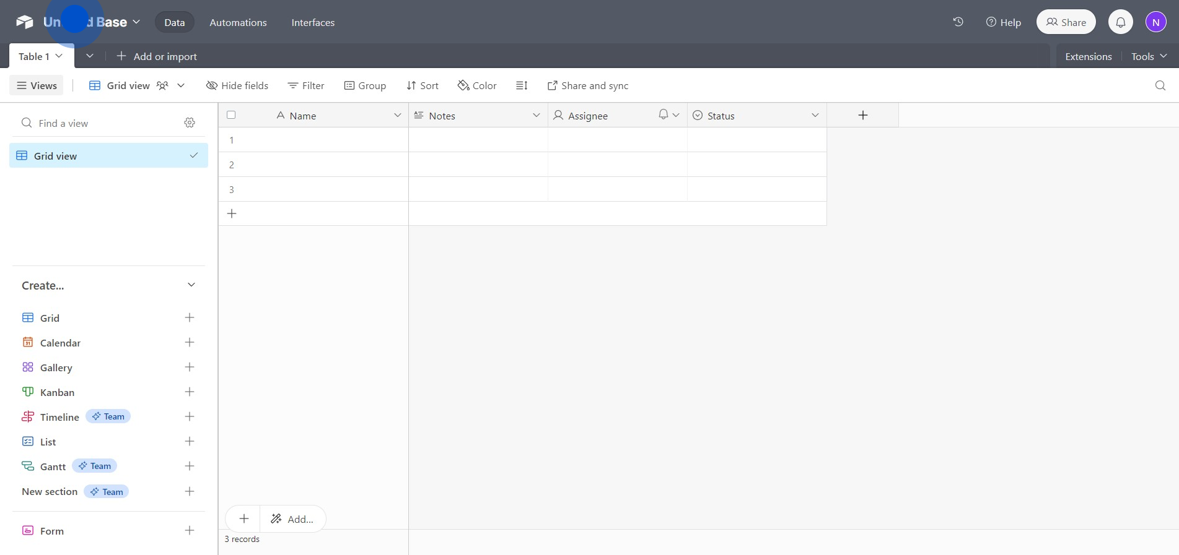The height and width of the screenshot is (555, 1179).
Task: Click the Share button
Action: [x=1066, y=22]
